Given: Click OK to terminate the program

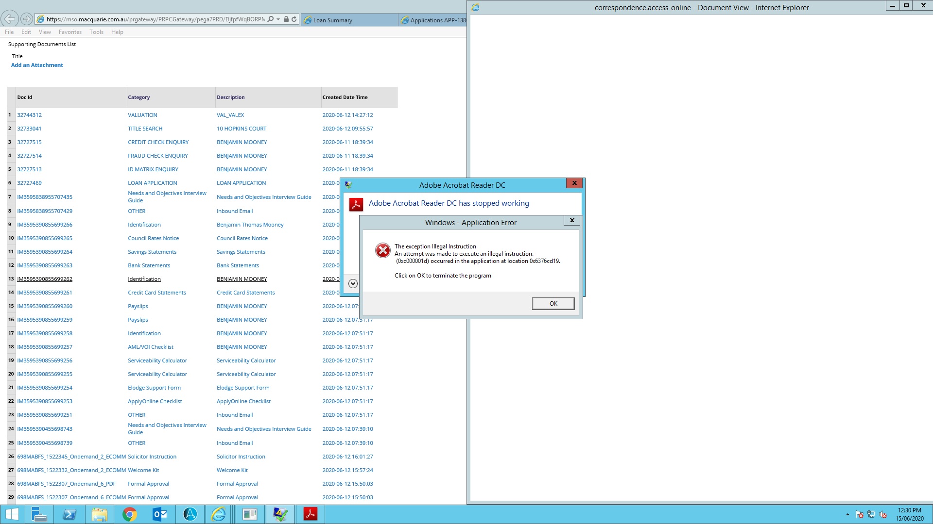Looking at the screenshot, I should (553, 303).
